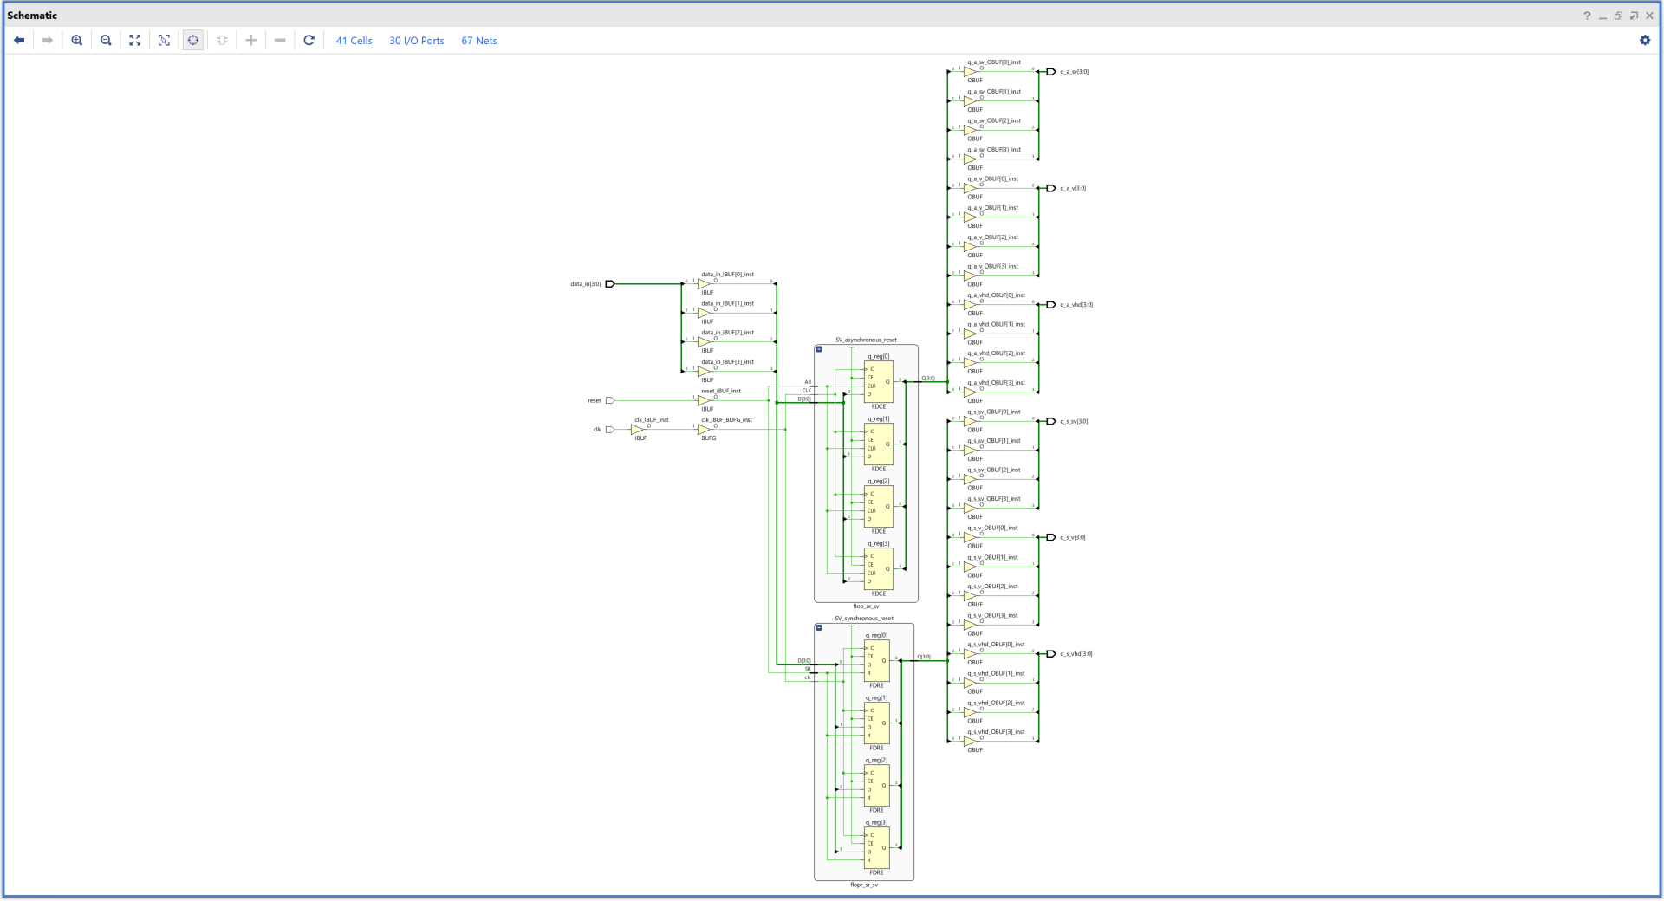Go back to the previous schematic view
This screenshot has width=1664, height=901.
click(19, 40)
